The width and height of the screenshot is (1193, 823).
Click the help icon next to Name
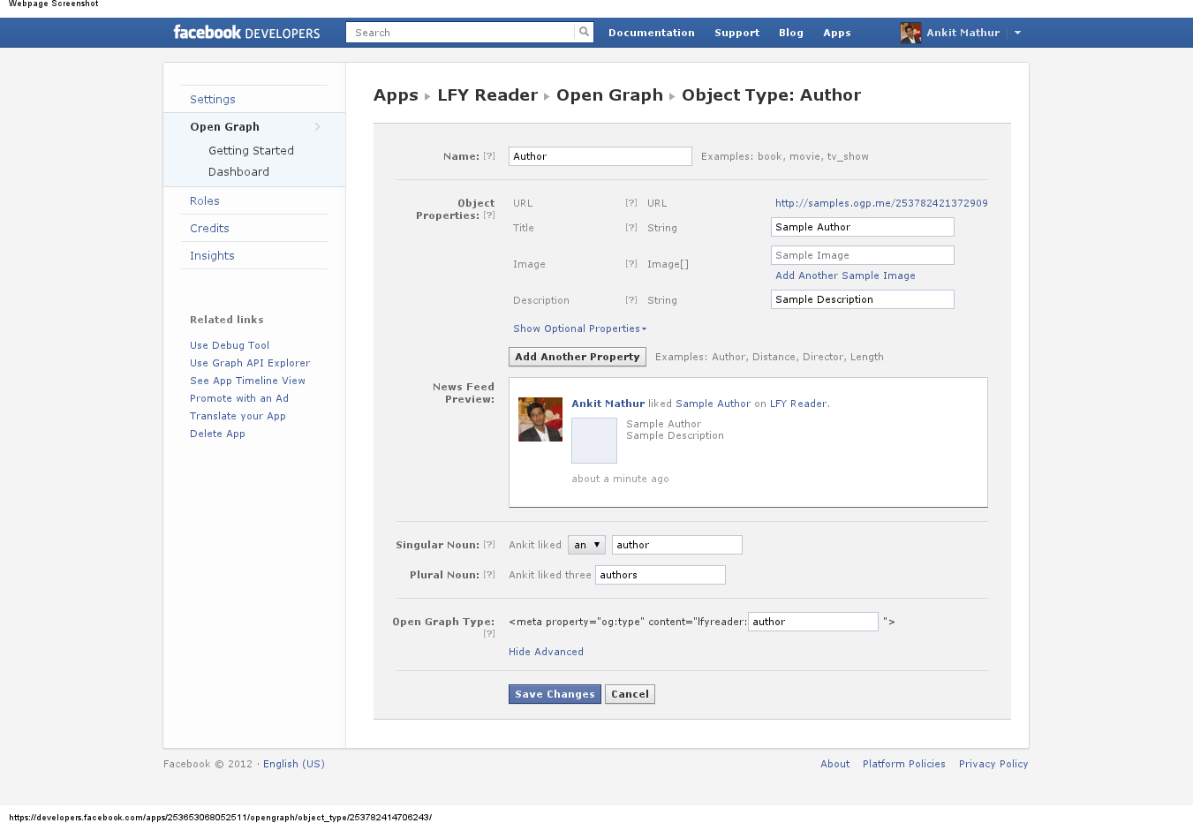pyautogui.click(x=489, y=156)
